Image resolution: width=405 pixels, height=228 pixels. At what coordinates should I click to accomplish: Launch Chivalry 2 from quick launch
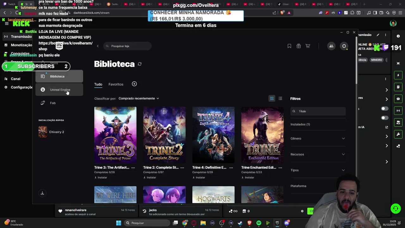coord(51,132)
